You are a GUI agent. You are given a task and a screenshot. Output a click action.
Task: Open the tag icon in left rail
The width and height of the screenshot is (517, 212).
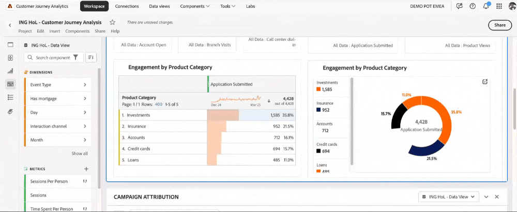pyautogui.click(x=10, y=112)
